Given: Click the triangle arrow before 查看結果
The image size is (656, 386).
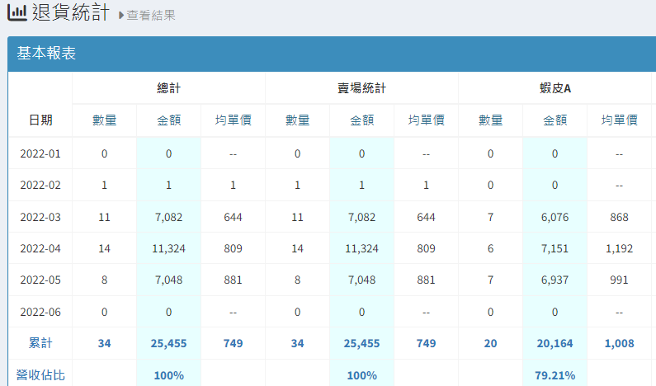Looking at the screenshot, I should [121, 16].
